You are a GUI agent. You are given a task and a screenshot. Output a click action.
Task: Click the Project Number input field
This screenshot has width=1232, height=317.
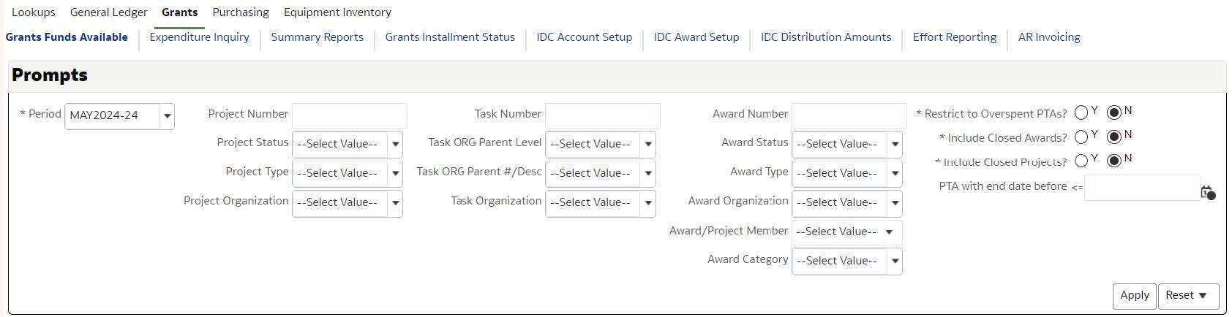[349, 115]
